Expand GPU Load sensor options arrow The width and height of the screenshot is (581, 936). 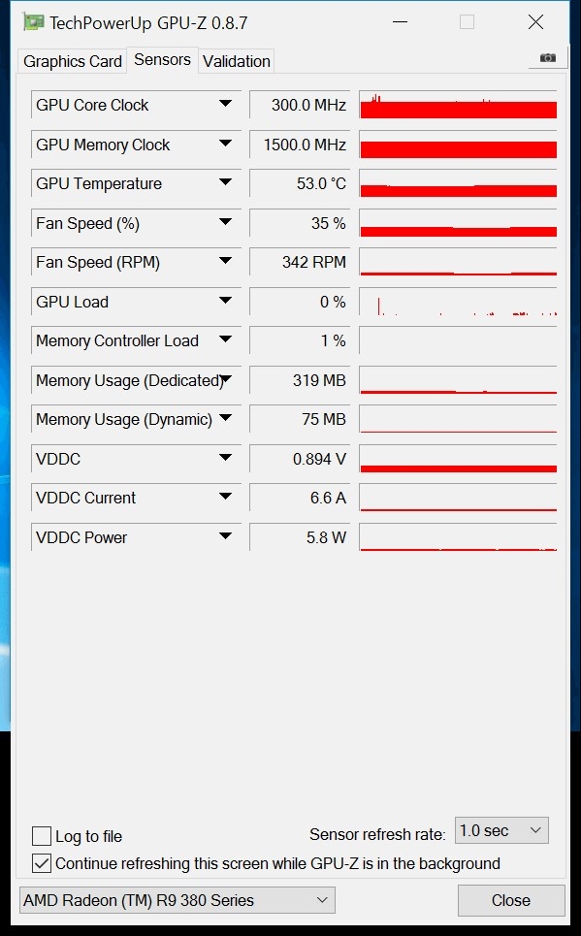click(x=225, y=301)
